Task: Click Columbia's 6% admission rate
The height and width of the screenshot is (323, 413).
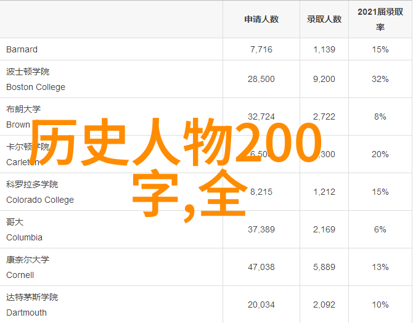Action: pos(380,229)
